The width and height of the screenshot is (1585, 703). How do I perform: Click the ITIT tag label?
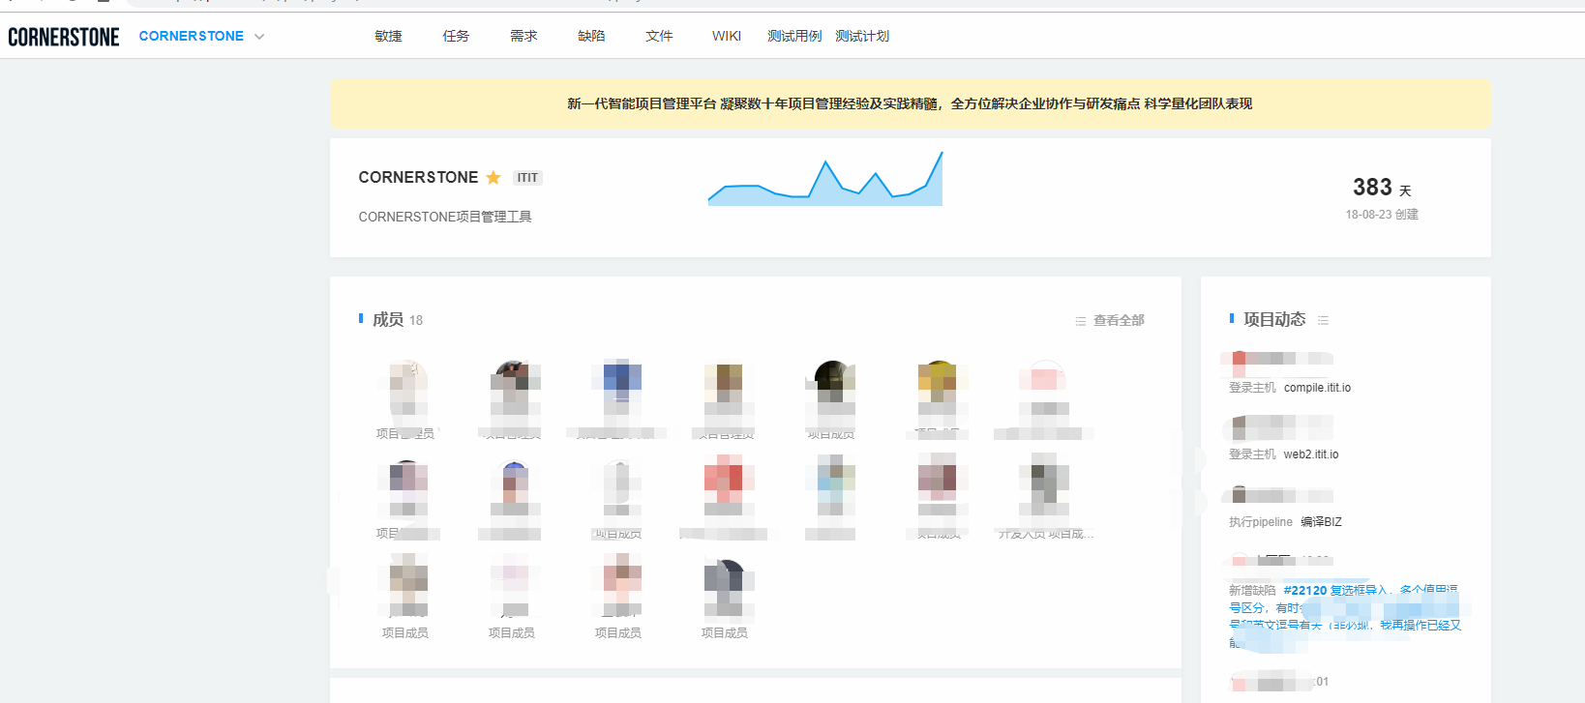tap(527, 178)
